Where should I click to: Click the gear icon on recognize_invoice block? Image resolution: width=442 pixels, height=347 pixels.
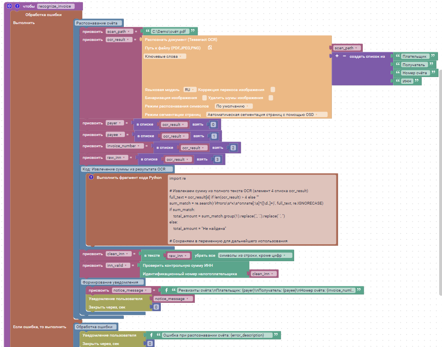coord(9,6)
